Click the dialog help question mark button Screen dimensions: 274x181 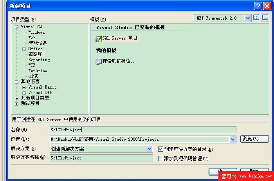click(258, 6)
